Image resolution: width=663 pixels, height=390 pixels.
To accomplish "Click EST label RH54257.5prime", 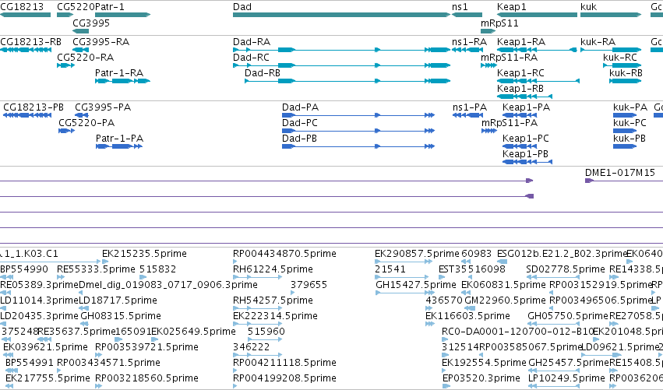I will 273,300.
